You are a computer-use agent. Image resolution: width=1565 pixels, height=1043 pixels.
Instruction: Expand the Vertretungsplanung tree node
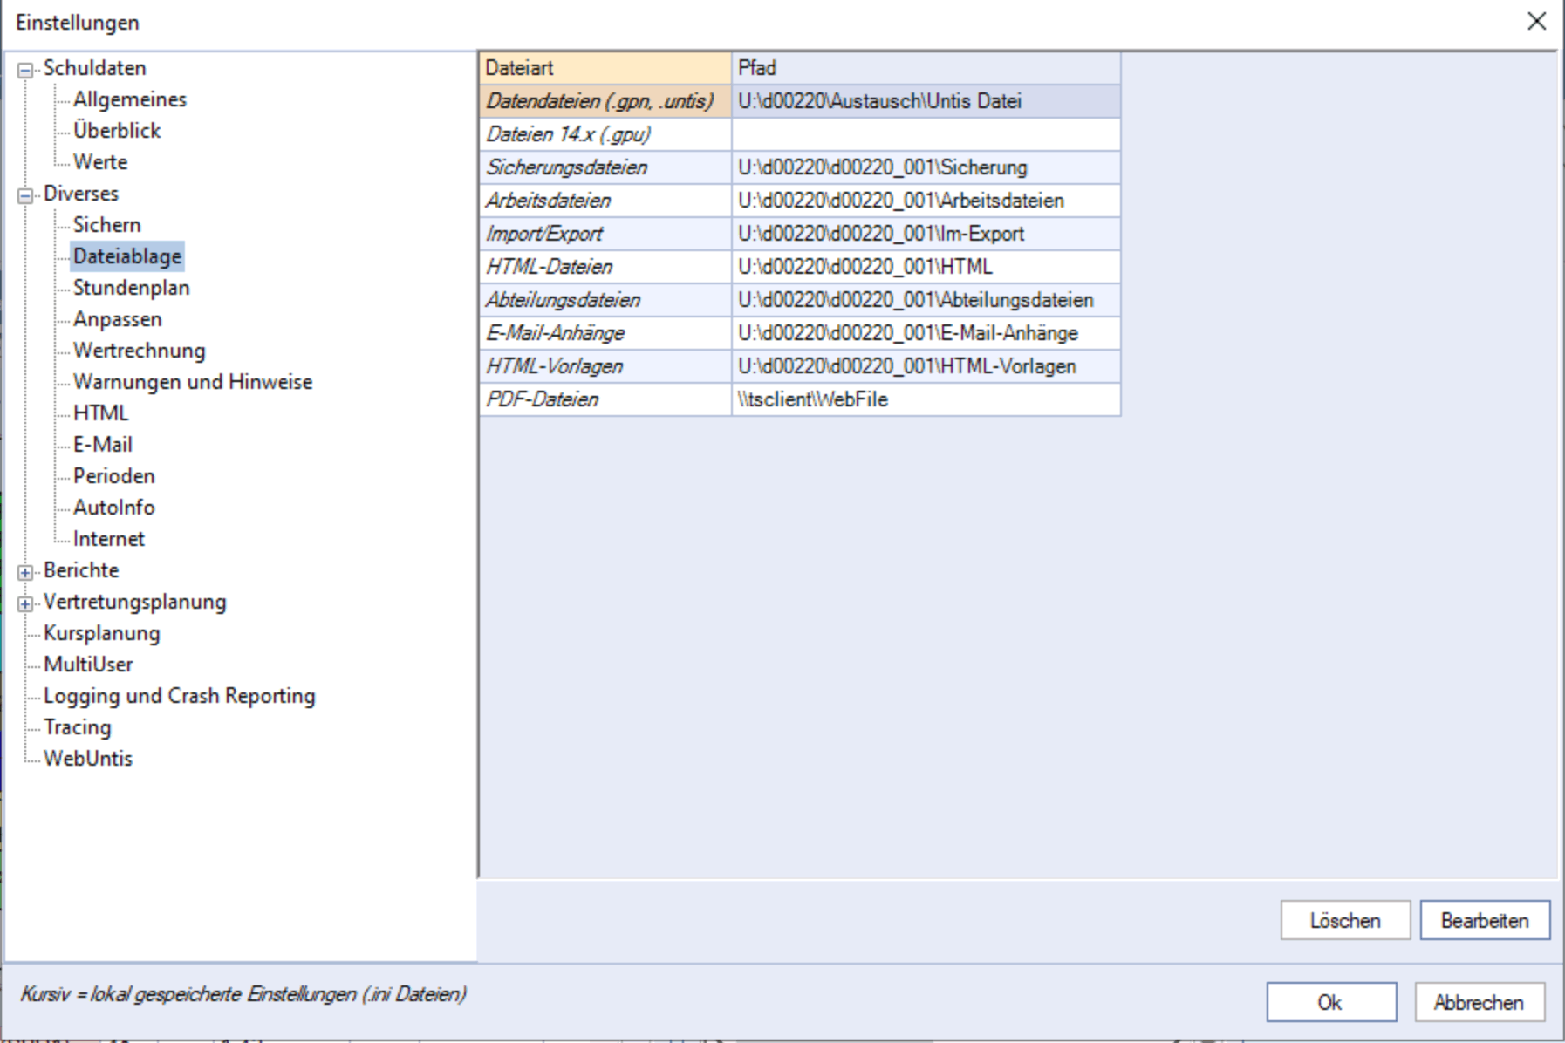click(x=25, y=603)
